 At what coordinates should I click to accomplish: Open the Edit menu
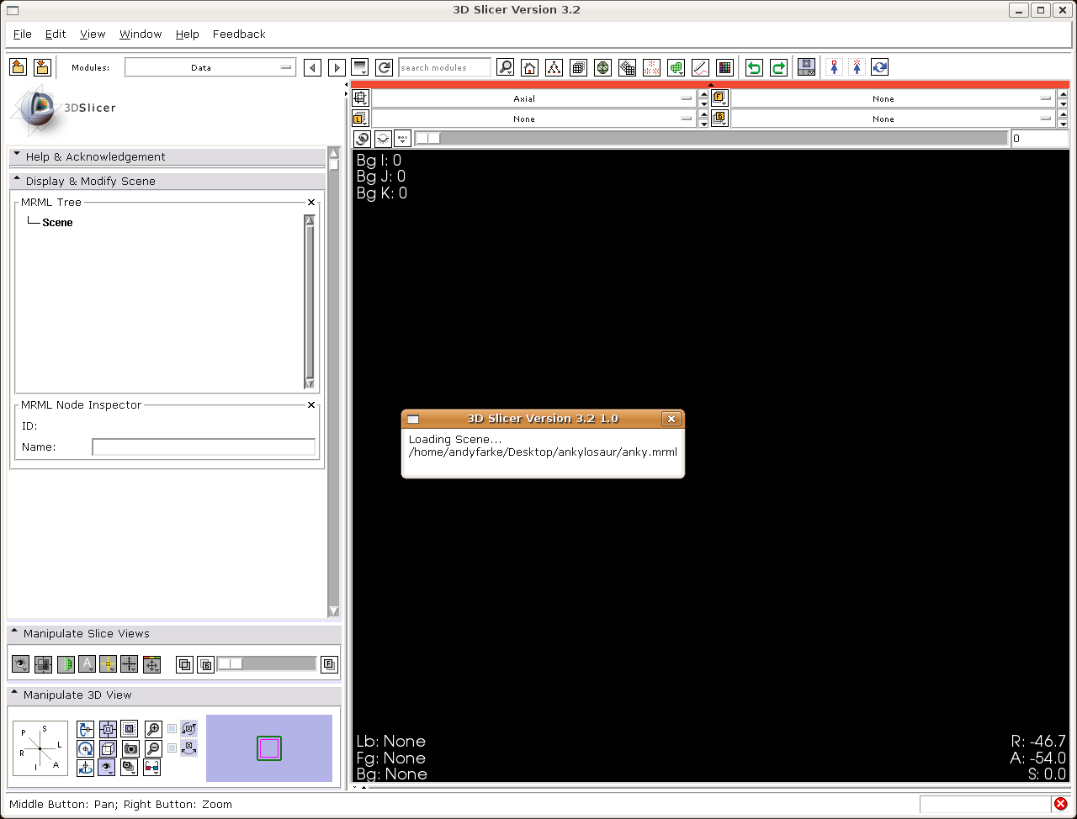56,34
